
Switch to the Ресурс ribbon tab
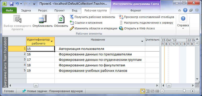click(x=43, y=10)
